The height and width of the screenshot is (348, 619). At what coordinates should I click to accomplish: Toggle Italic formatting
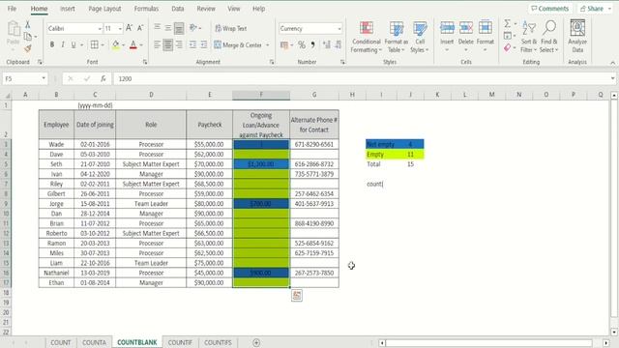point(63,44)
